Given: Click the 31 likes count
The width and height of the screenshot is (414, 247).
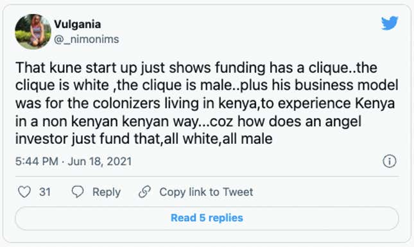Looking at the screenshot, I should point(45,192).
